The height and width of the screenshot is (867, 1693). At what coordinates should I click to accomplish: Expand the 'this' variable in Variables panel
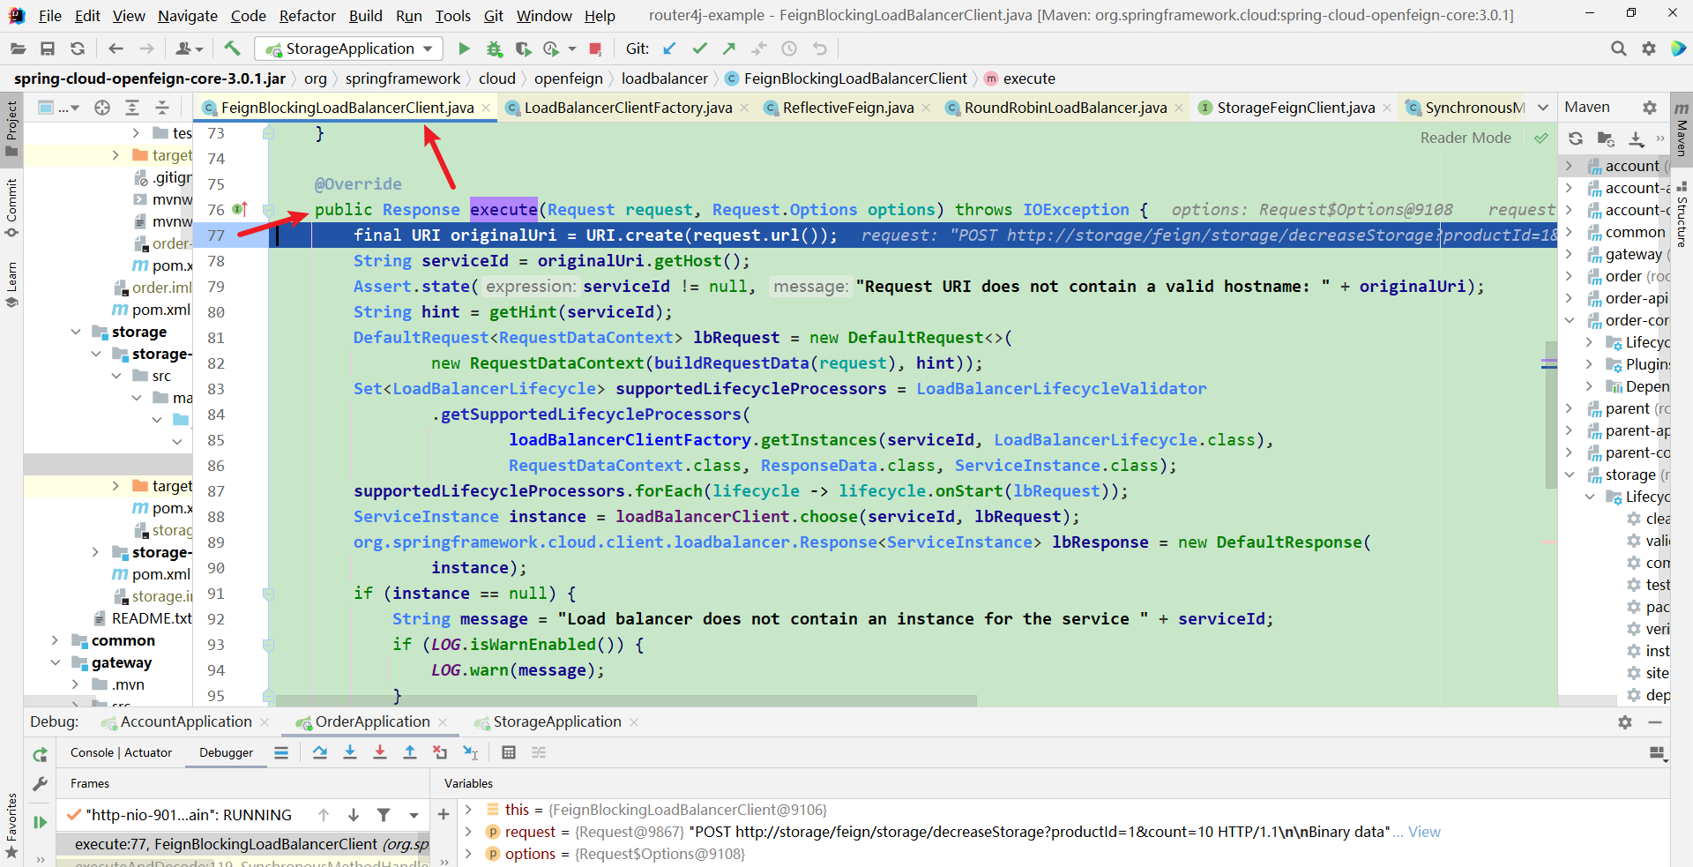(x=468, y=810)
